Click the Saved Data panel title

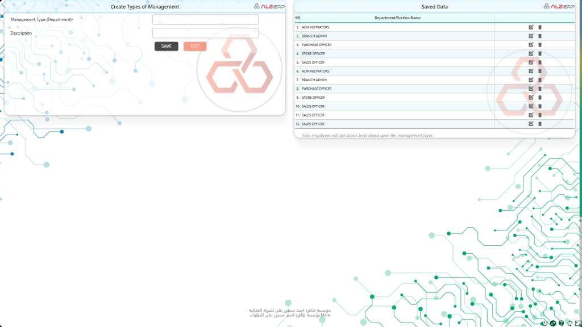point(434,7)
